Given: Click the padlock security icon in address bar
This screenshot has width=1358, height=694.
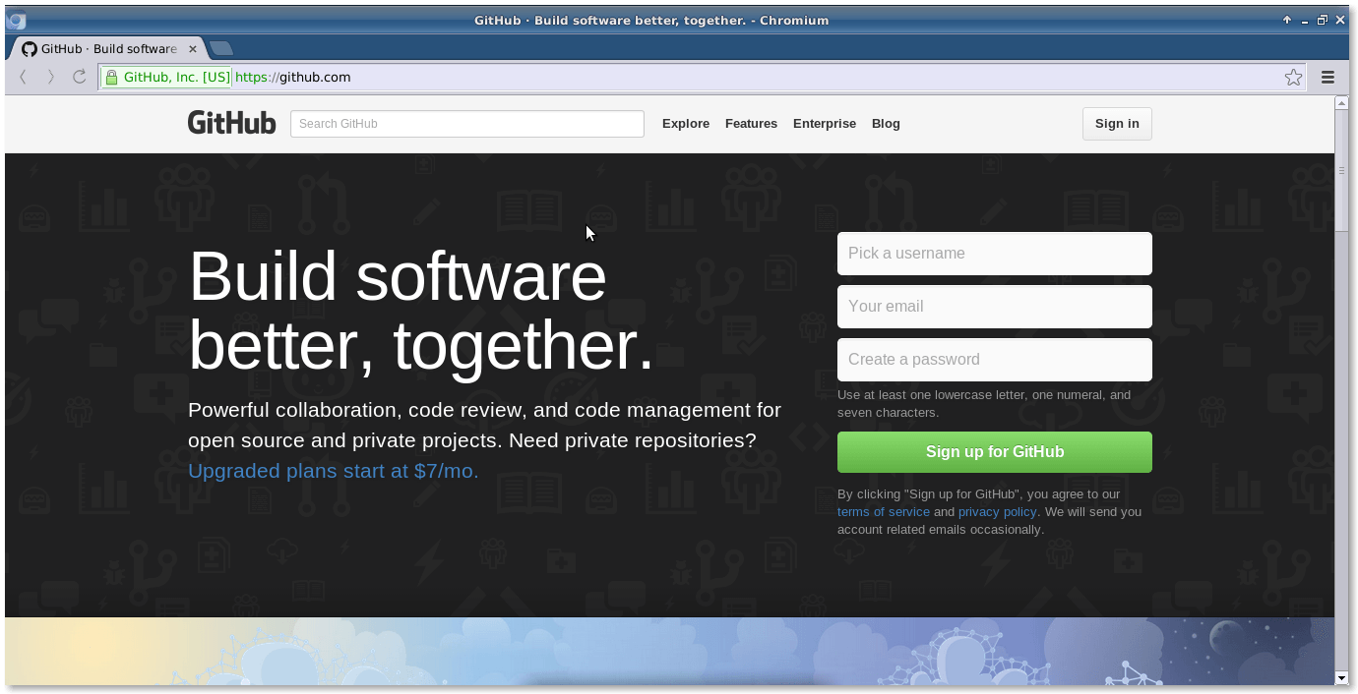Looking at the screenshot, I should click(112, 77).
